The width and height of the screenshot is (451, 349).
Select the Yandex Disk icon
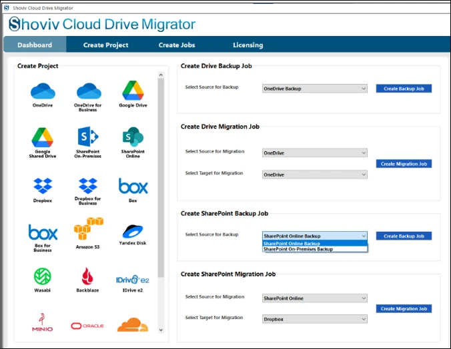[133, 231]
